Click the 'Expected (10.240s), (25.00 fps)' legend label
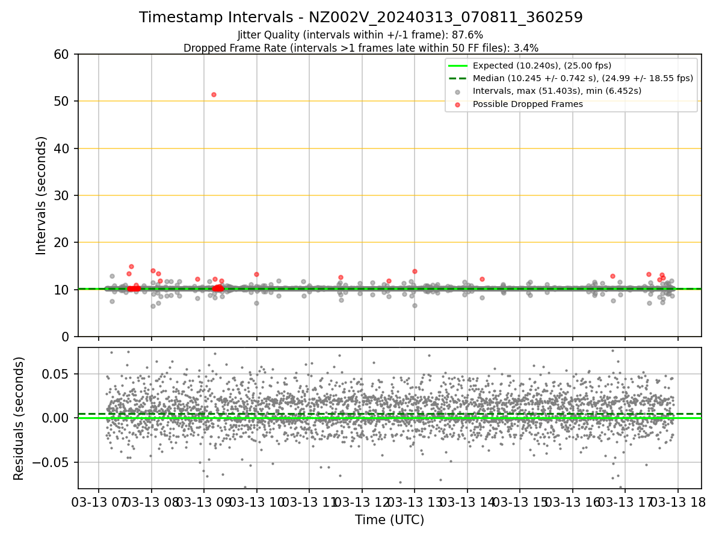Image resolution: width=722 pixels, height=541 pixels. point(542,66)
